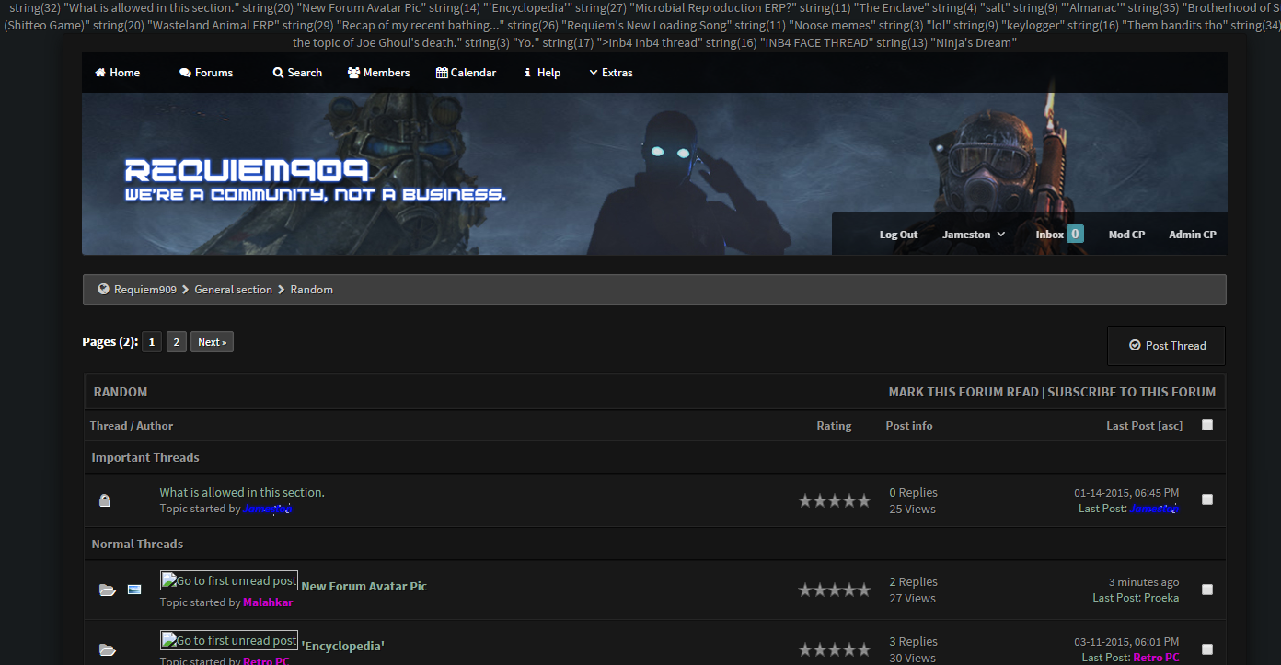This screenshot has width=1281, height=665.
Task: Open the Forums menu item
Action: click(206, 73)
